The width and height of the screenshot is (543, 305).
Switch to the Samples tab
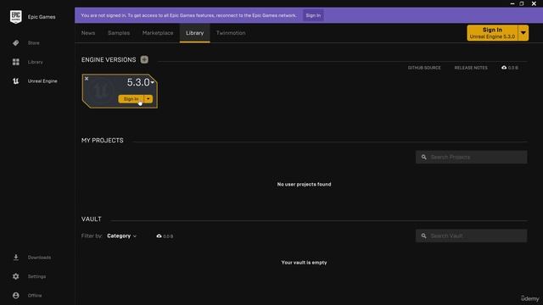tap(119, 33)
